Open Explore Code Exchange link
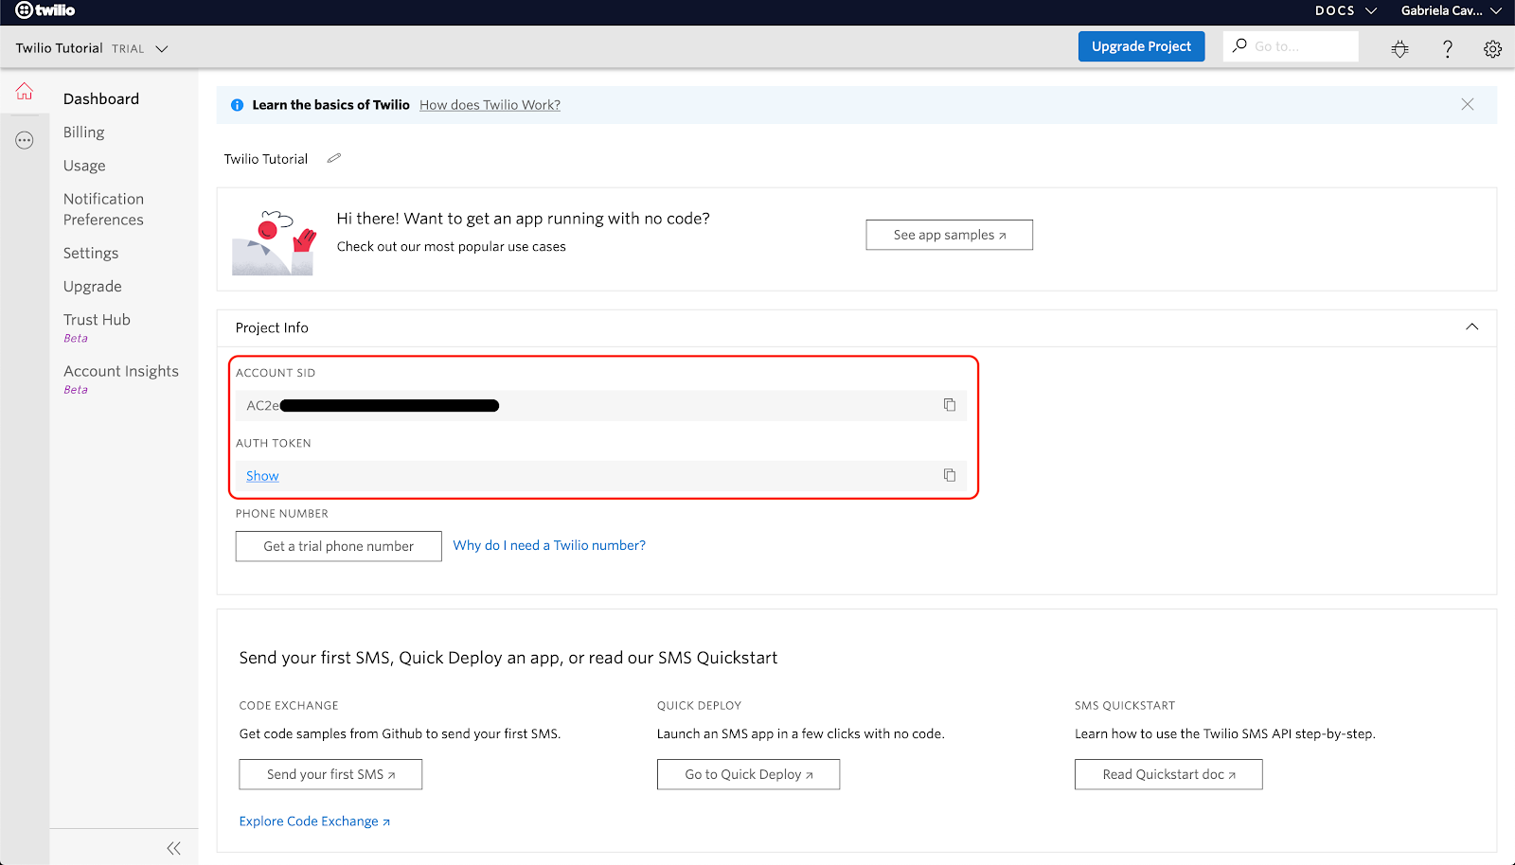 point(314,821)
